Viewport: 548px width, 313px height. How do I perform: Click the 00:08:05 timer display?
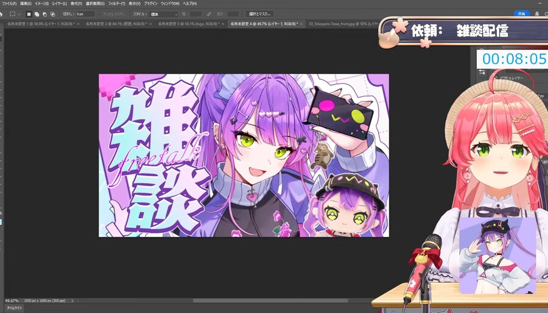513,59
